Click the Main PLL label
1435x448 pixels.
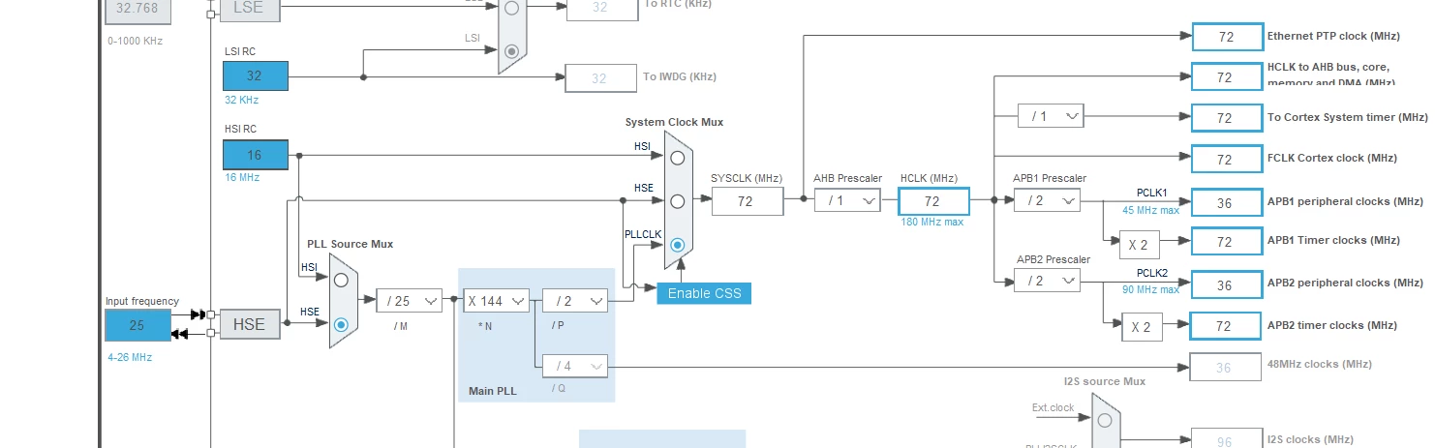493,391
